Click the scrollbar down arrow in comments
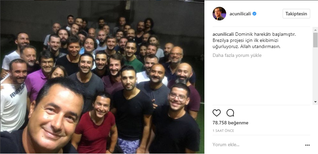 point(315,102)
